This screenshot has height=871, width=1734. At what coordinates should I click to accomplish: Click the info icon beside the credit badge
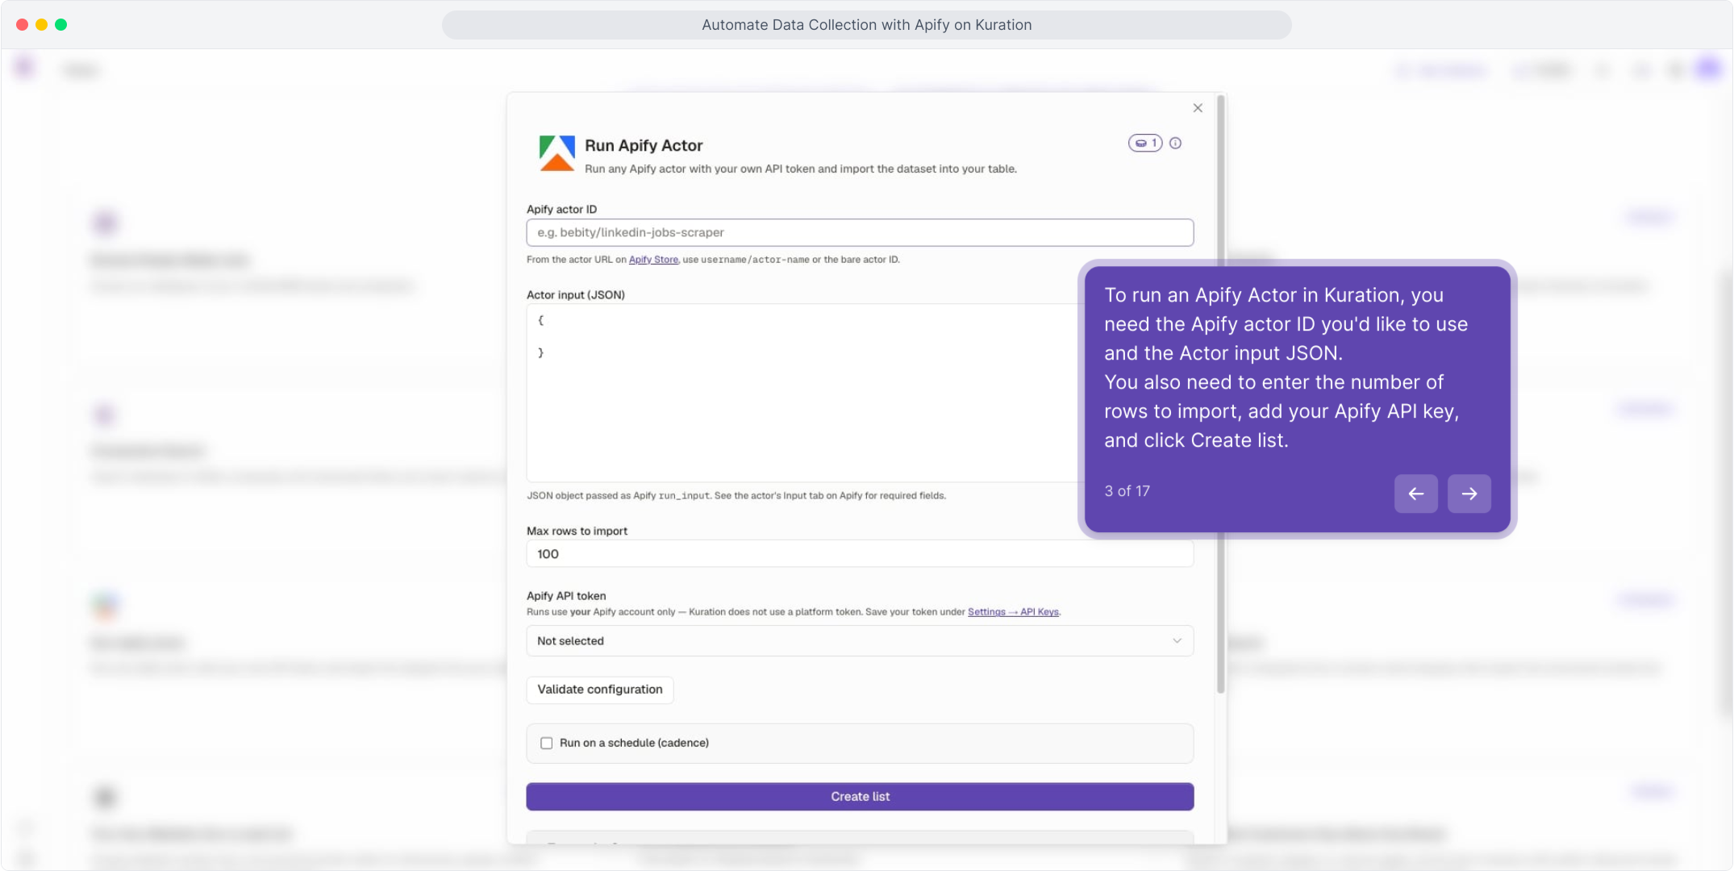(1176, 144)
